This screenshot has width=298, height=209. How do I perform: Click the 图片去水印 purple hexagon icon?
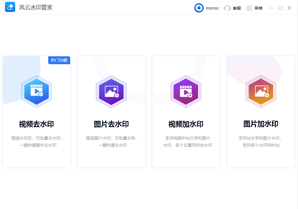111,91
